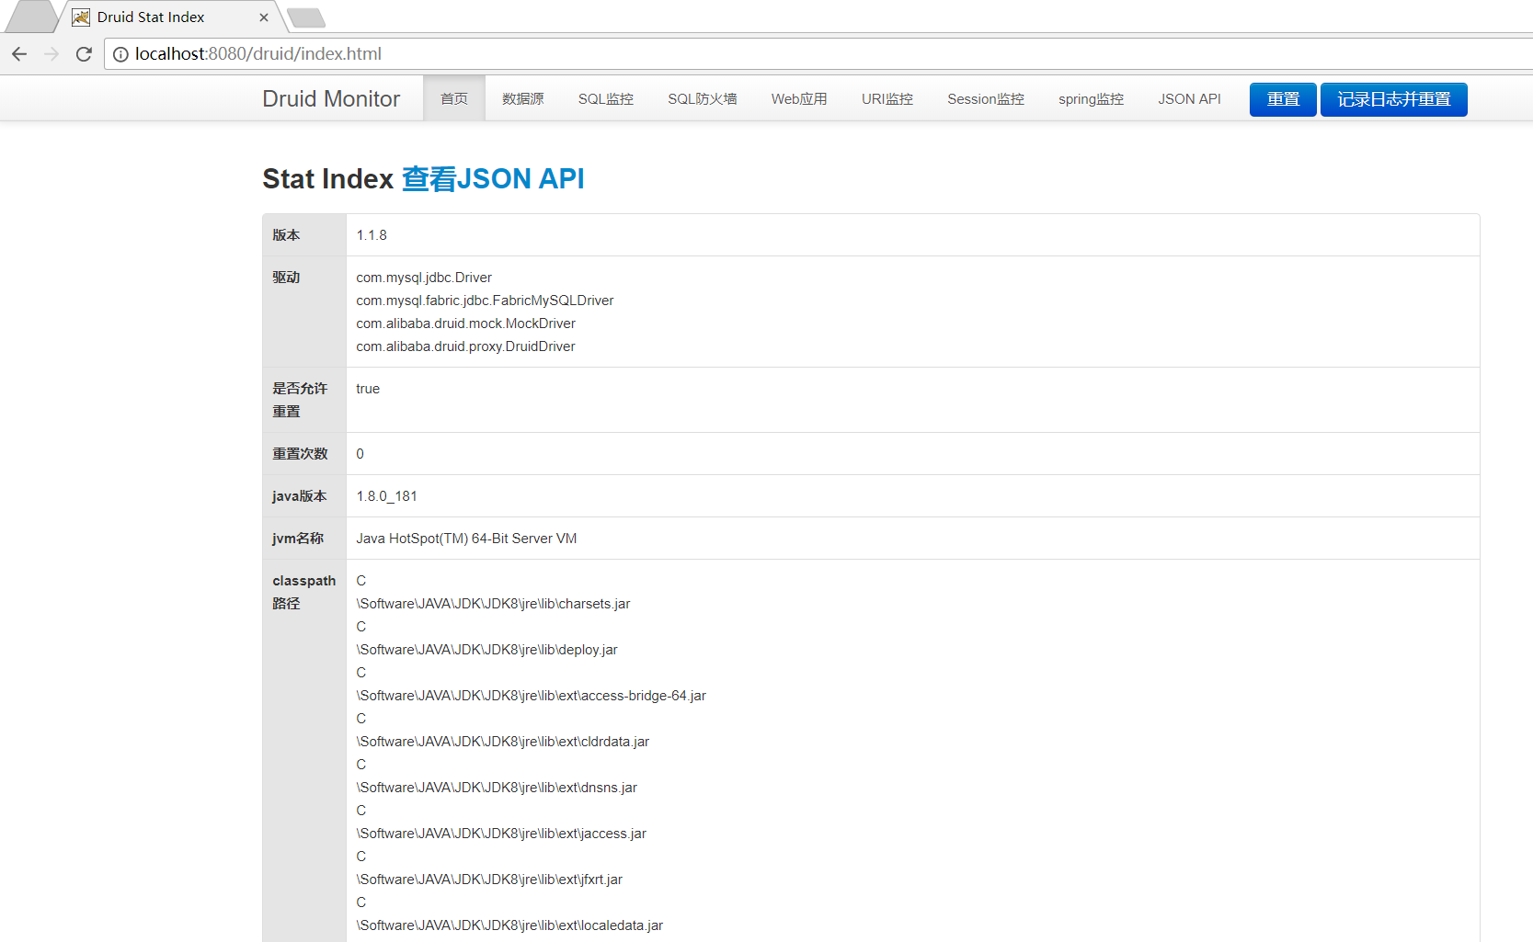Click the deploy.jar classpath line

pyautogui.click(x=486, y=650)
